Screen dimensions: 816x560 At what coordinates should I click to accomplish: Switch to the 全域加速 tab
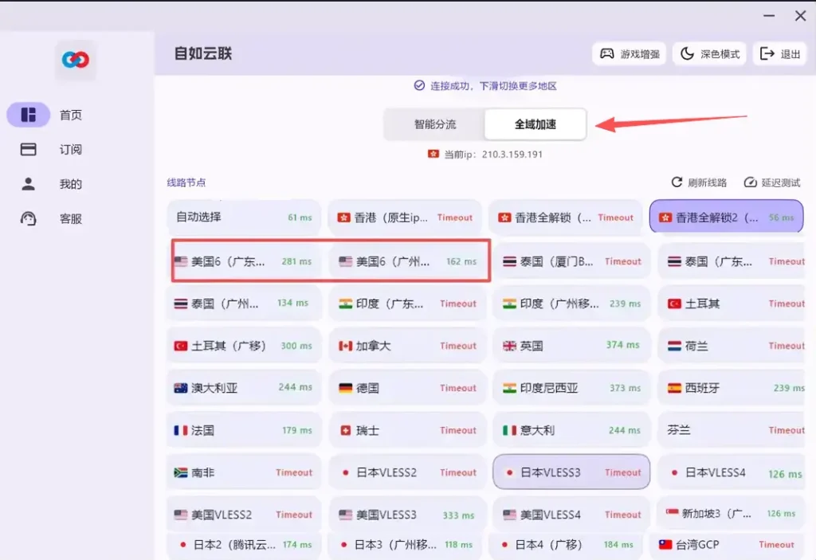535,124
